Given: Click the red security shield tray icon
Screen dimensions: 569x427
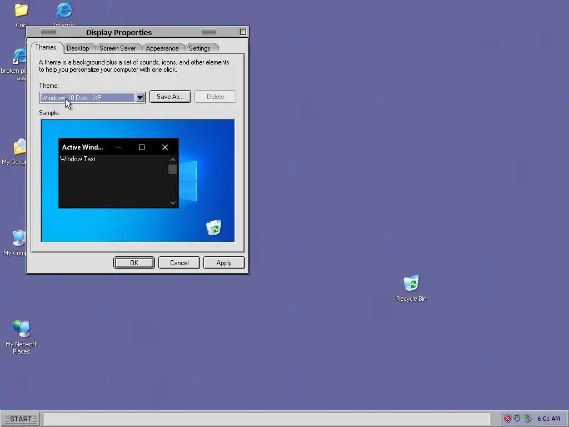Looking at the screenshot, I should click(x=507, y=419).
